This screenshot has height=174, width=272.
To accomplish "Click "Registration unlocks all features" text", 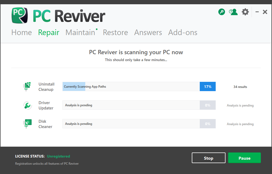I will (47, 164).
